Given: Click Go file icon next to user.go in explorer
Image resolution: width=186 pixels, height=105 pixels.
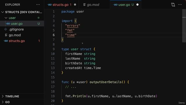Looking at the screenshot, I should pos(8,24).
